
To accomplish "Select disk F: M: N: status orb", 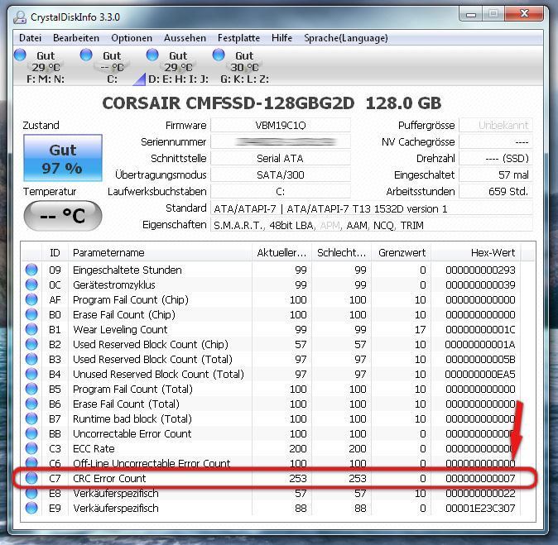I will 21,55.
